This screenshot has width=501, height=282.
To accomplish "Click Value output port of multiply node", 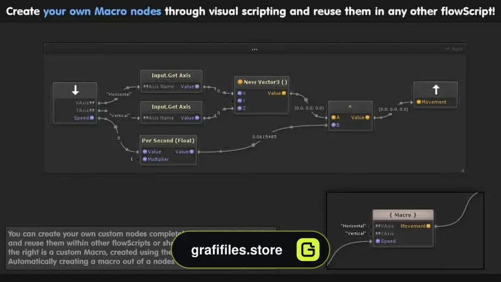I will 367,118.
